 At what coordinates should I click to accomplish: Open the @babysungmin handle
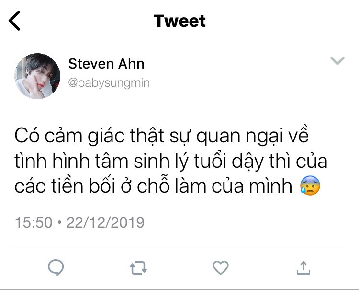[x=109, y=83]
